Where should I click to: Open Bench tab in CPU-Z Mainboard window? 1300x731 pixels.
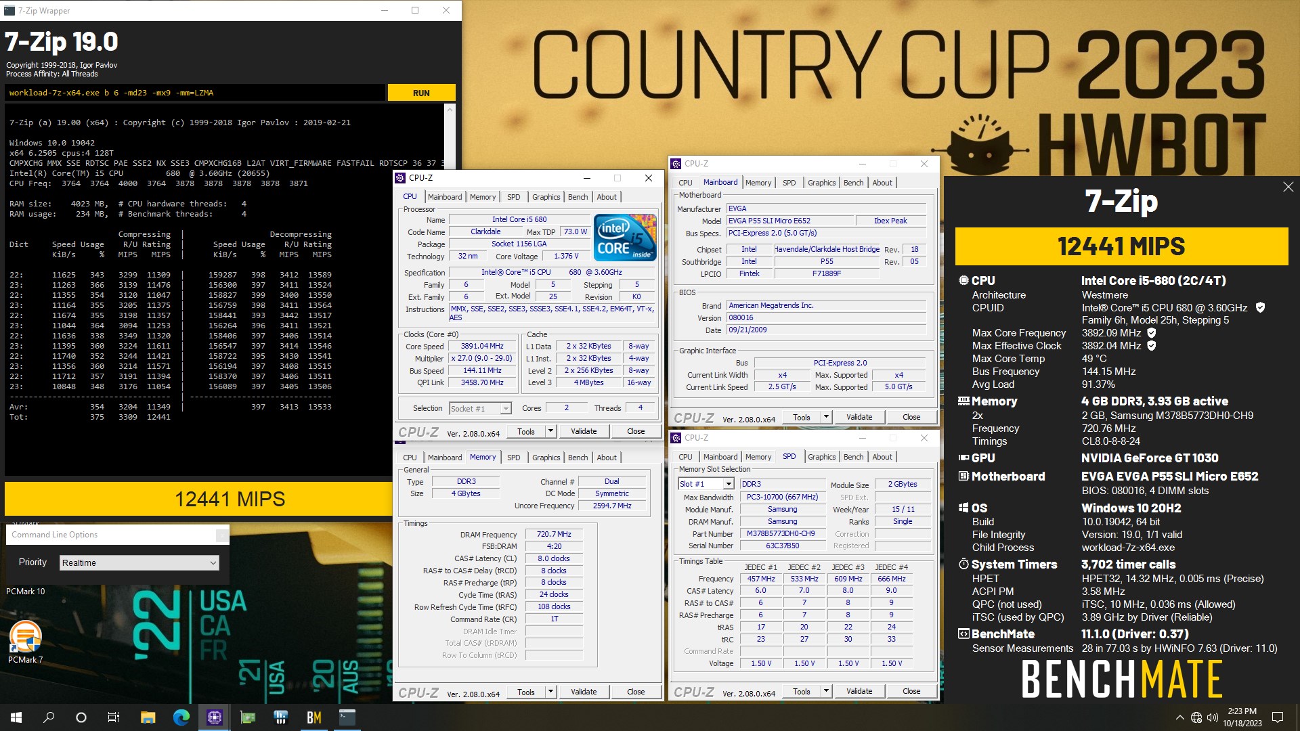point(853,183)
